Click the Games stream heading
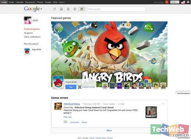191x139 pixels. [x=59, y=98]
